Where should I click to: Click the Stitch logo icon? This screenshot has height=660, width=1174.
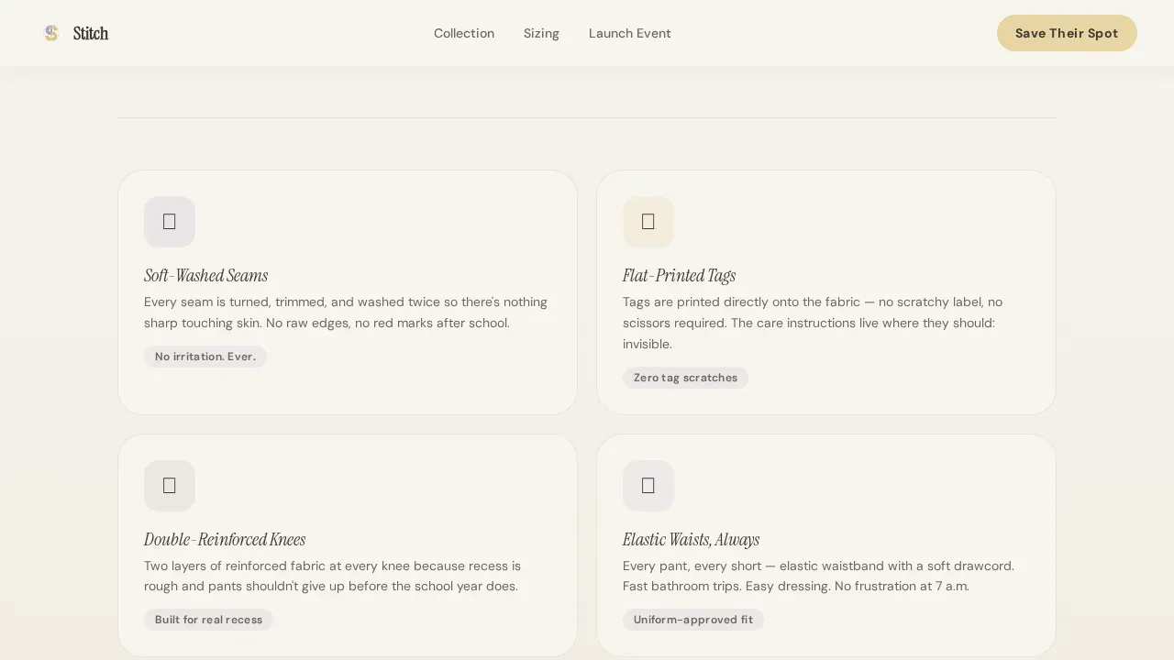click(51, 33)
